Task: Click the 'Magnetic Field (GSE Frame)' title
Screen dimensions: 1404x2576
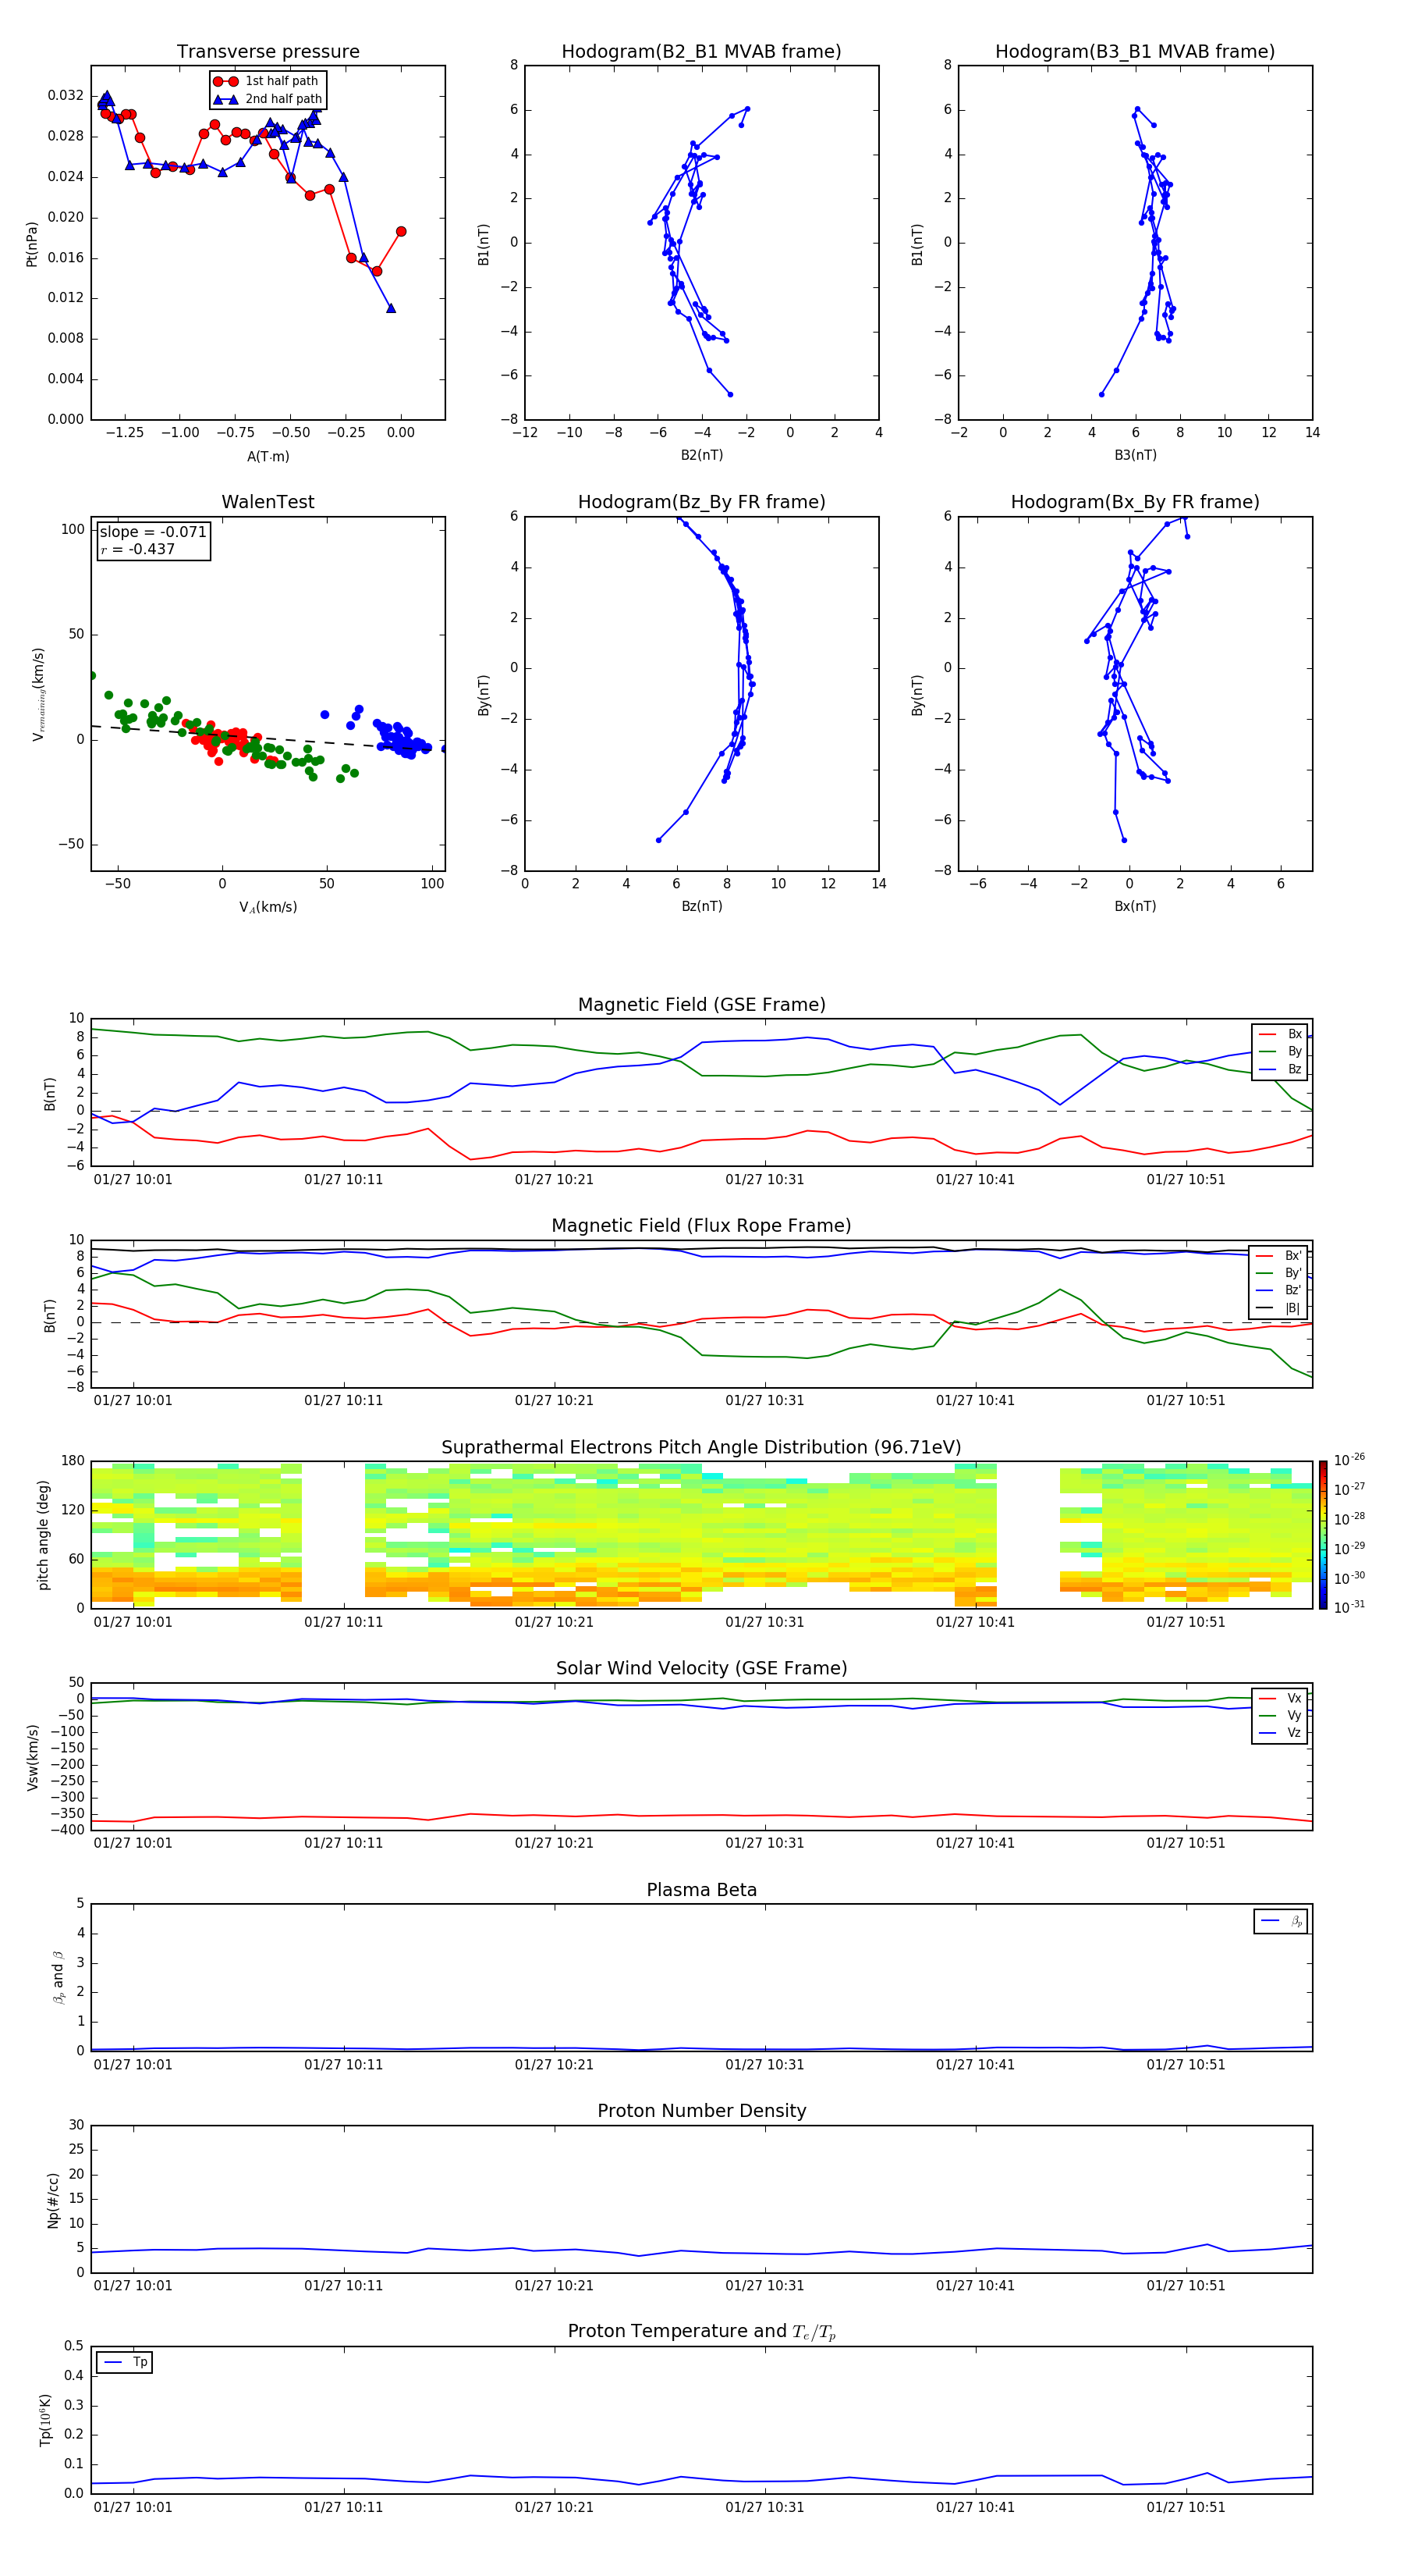Action: click(701, 1005)
